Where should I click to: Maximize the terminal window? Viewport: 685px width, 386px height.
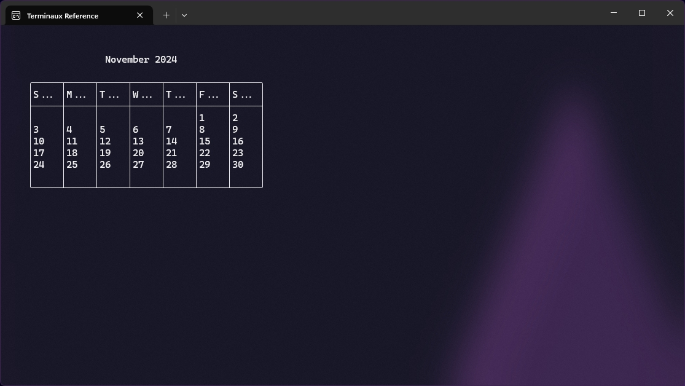coord(641,13)
